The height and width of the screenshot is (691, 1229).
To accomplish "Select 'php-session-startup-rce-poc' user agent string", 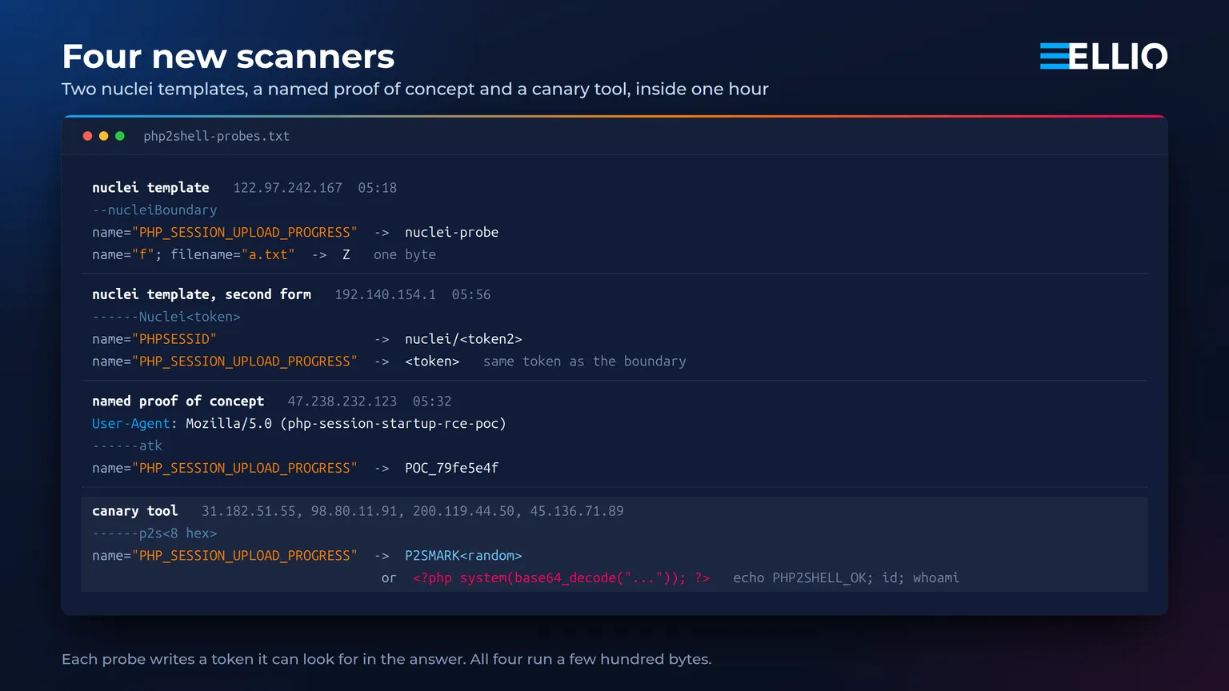I will point(393,424).
